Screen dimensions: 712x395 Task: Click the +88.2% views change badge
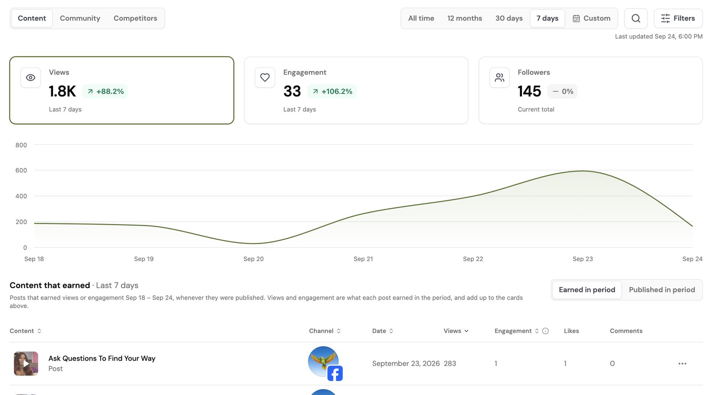(x=105, y=91)
